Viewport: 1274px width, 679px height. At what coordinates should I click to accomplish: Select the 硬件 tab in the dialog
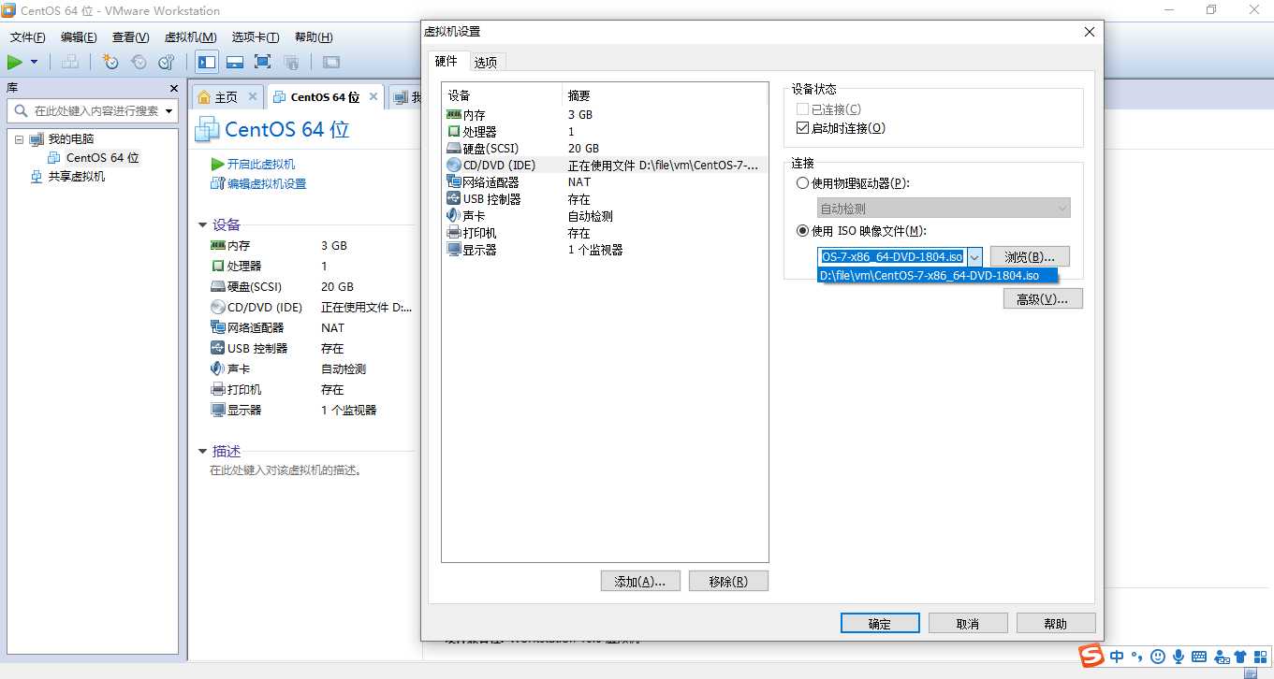[x=447, y=61]
